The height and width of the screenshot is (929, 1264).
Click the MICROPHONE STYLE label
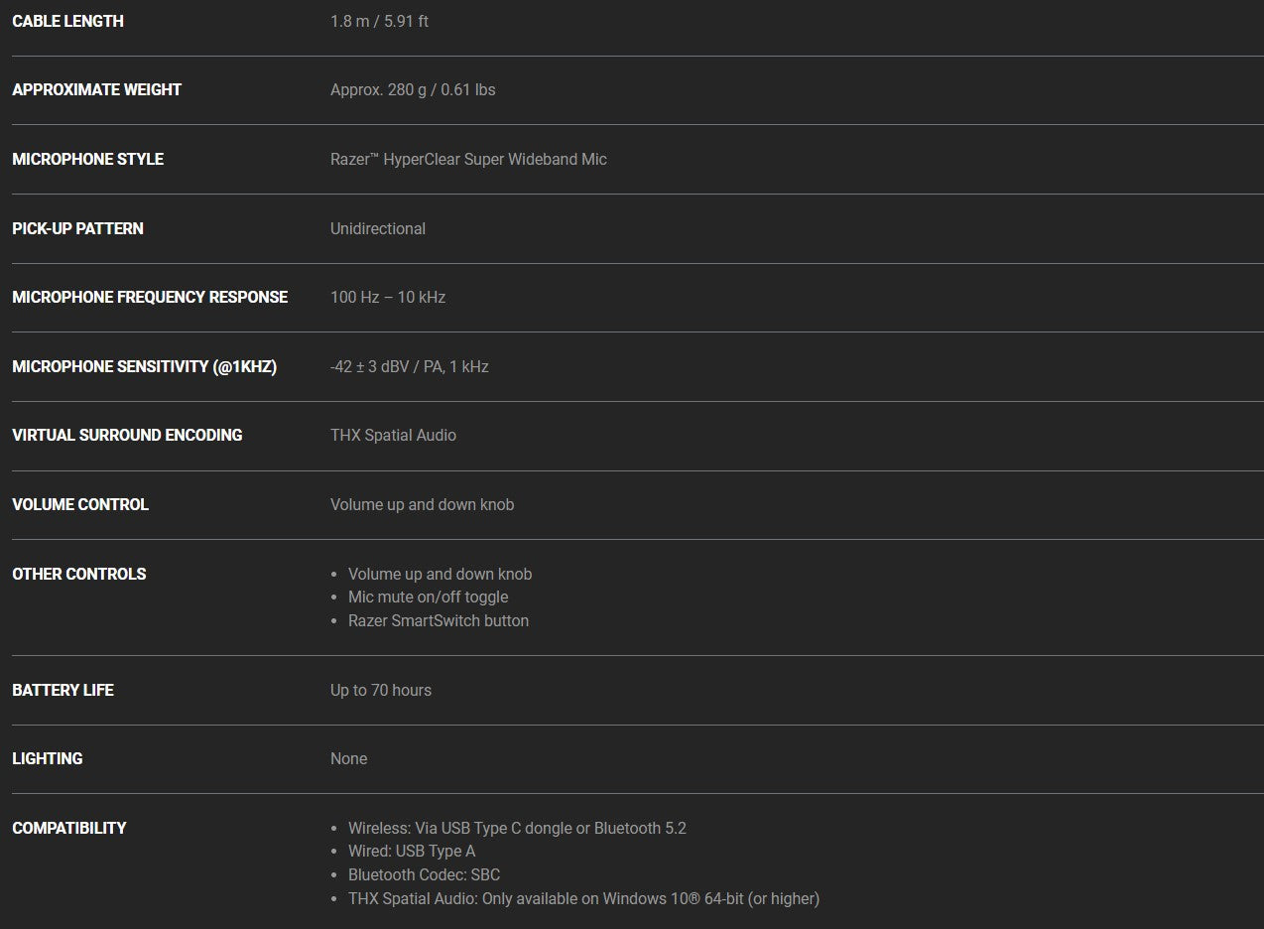point(87,159)
